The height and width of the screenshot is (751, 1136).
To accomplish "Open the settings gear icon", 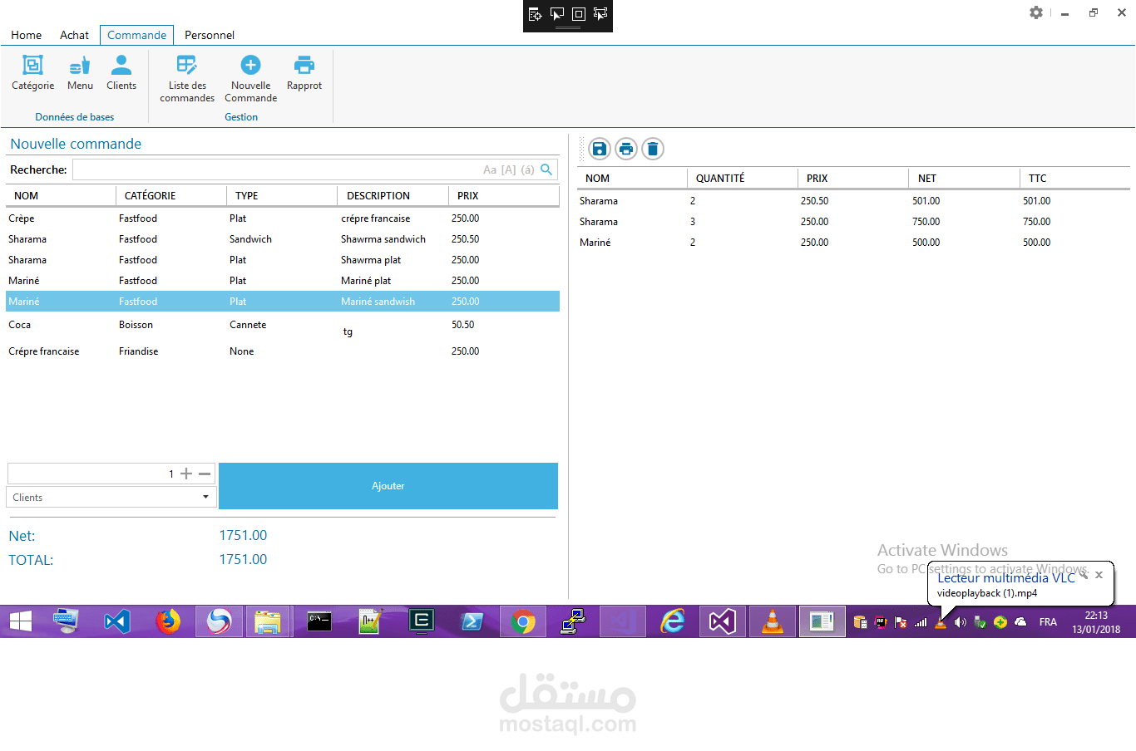I will click(x=1036, y=12).
